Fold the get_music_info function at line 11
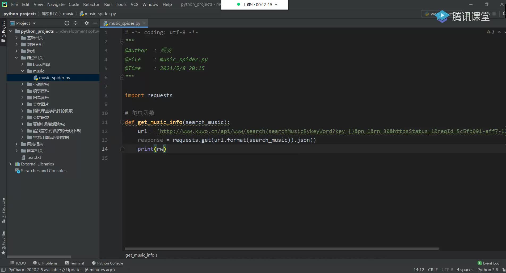The image size is (506, 273). pos(122,122)
